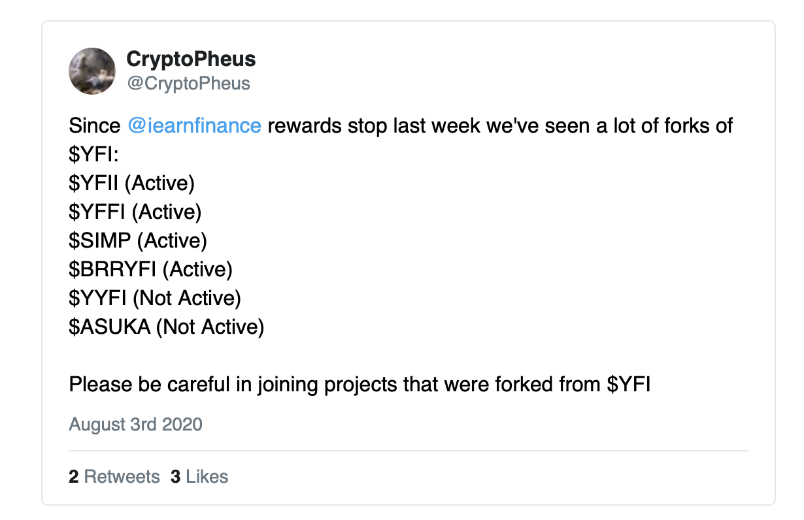
Task: Click "(Not Active)" beside $YYFI
Action: (x=187, y=298)
